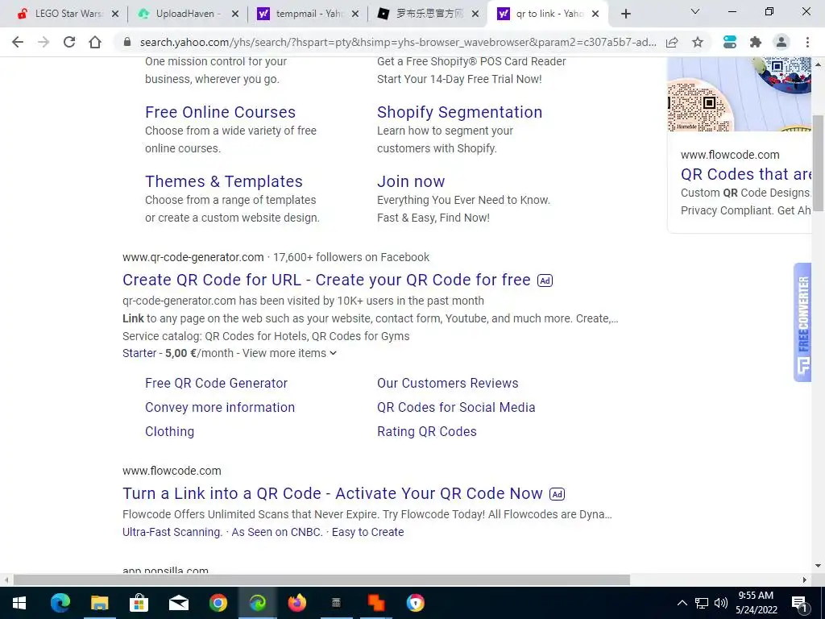Open the Starter plan link
Viewport: 825px width, 619px height.
139,353
